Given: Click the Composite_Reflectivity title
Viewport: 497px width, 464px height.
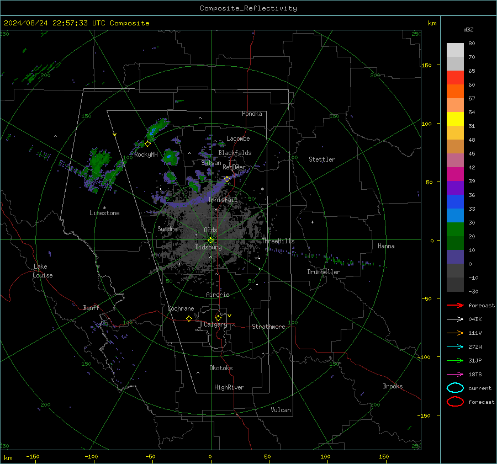Looking at the screenshot, I should tap(248, 8).
